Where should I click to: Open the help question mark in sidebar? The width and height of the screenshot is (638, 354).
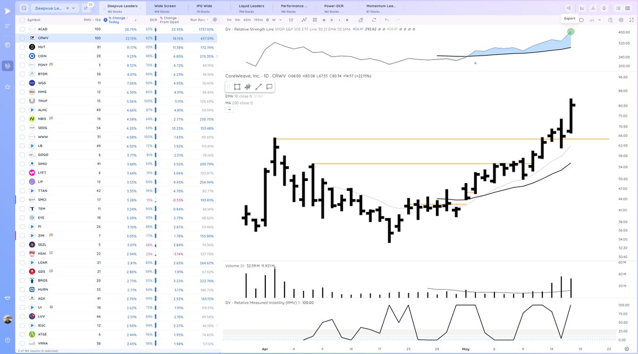[7, 339]
